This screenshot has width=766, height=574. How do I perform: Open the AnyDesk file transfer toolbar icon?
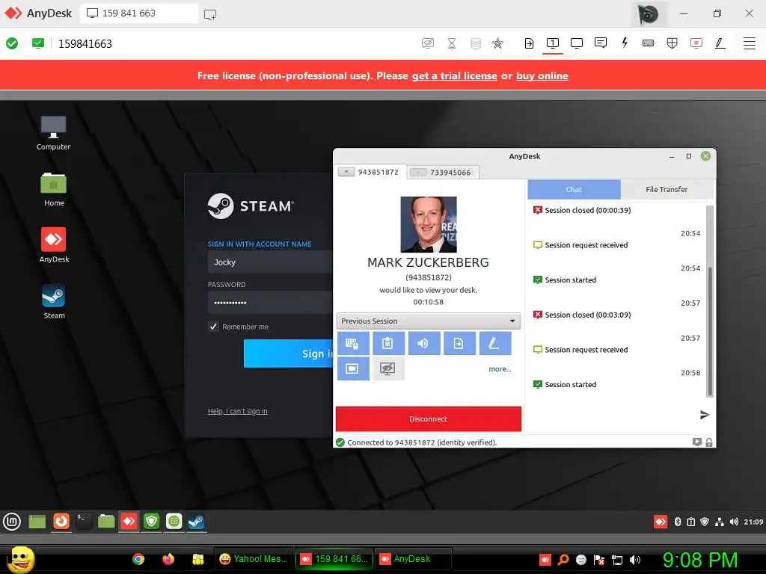coord(529,43)
